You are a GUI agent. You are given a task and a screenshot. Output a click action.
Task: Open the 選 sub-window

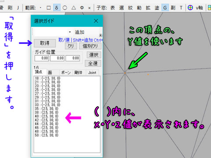click(121, 7)
